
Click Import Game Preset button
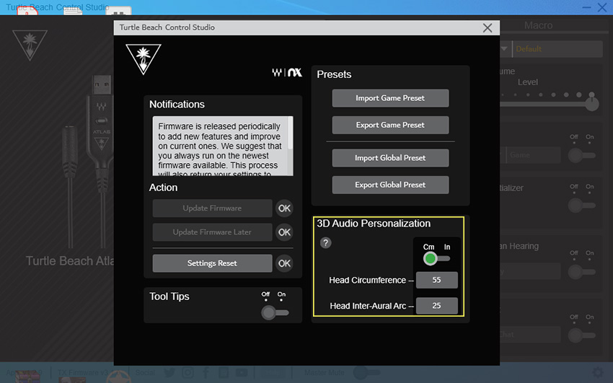click(x=390, y=98)
